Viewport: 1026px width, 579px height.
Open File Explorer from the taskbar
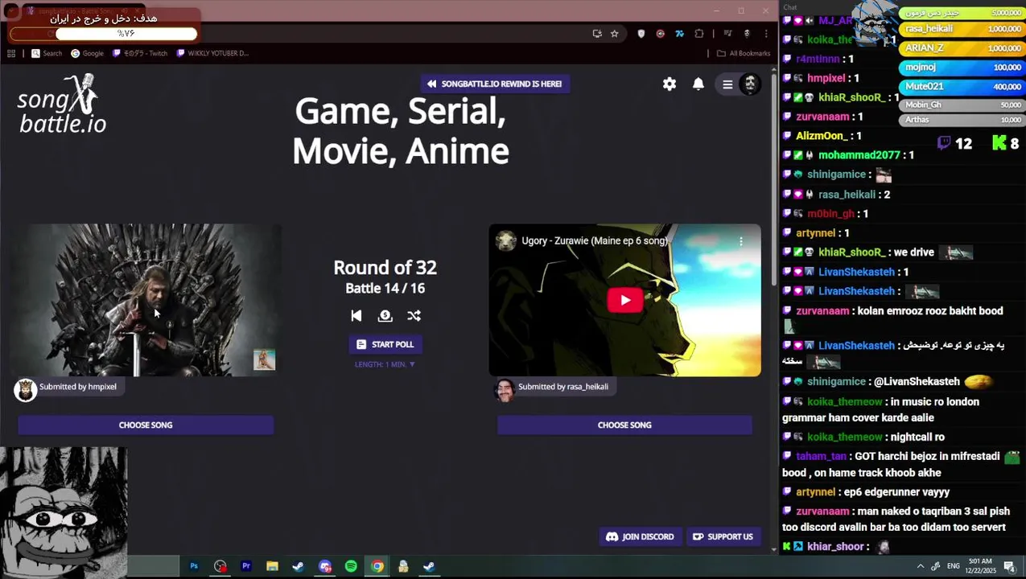click(272, 566)
